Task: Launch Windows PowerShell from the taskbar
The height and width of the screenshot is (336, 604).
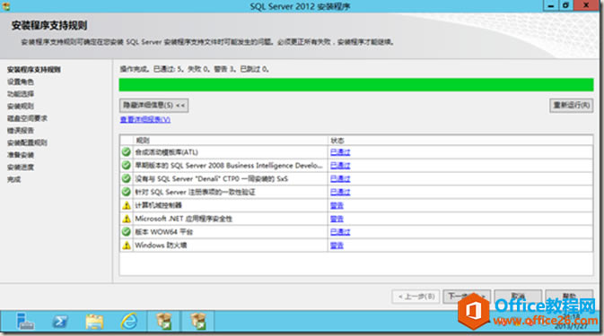Action: click(60, 321)
